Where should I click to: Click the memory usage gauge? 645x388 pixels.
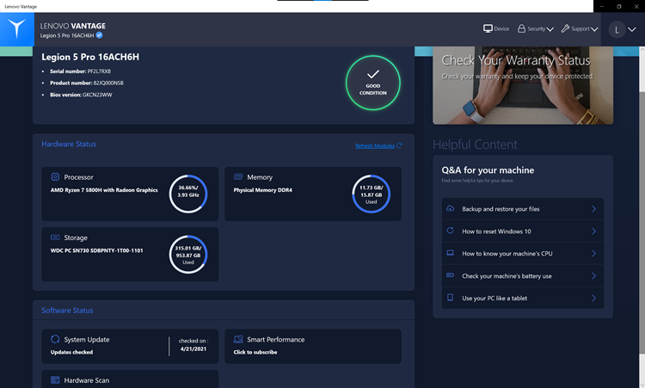point(371,194)
